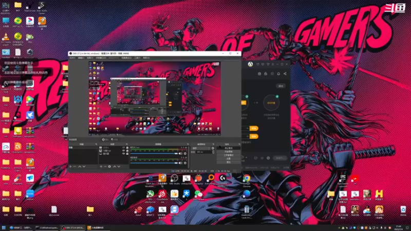Click user avatar in Douyu companion window
The image size is (411, 231).
(250, 64)
